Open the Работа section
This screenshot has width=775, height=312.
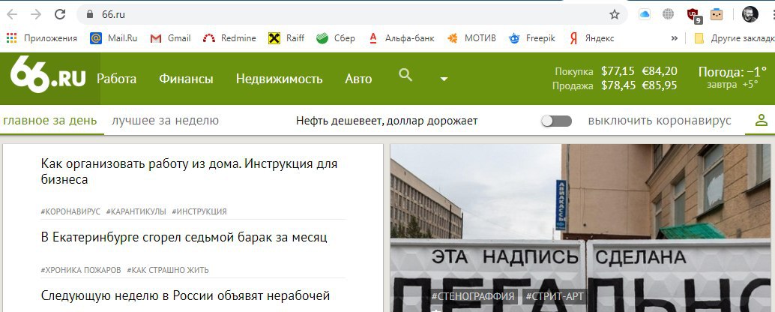click(117, 79)
